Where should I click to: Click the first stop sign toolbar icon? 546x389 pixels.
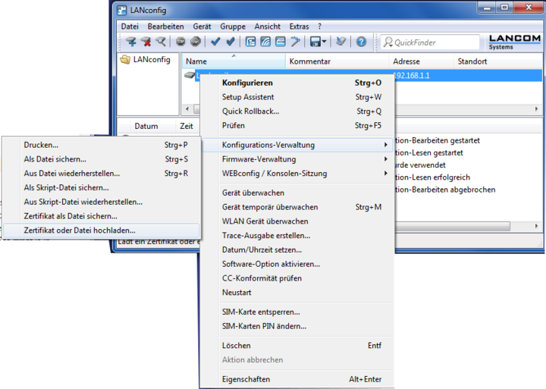pyautogui.click(x=180, y=42)
